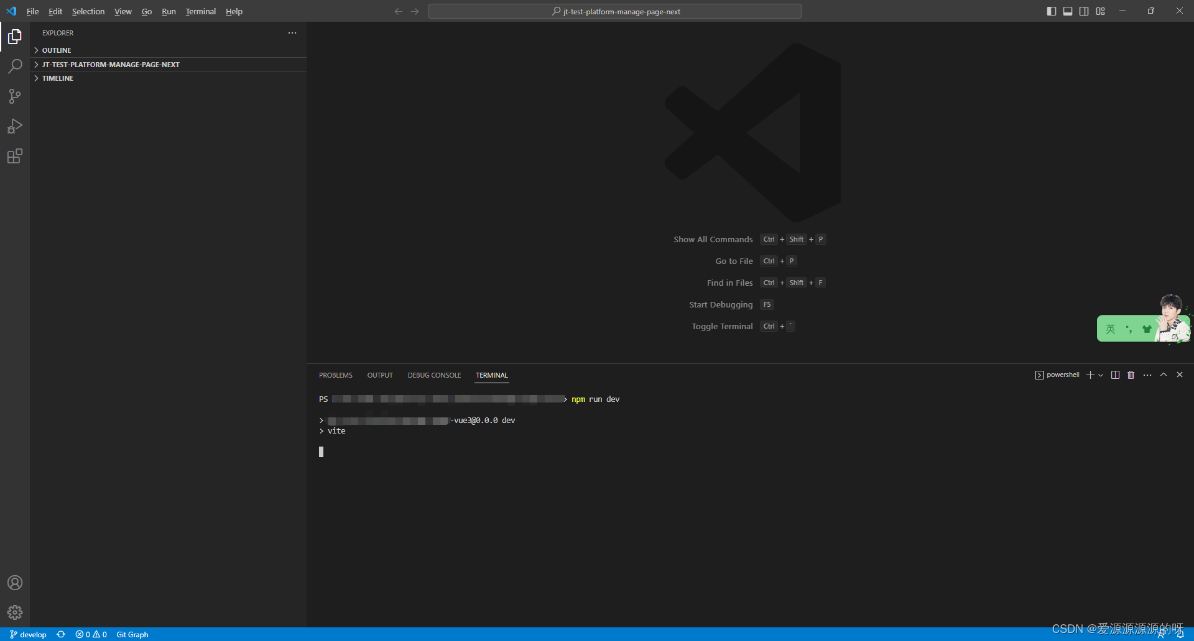Click the input method English indicator
1194x641 pixels.
1111,329
